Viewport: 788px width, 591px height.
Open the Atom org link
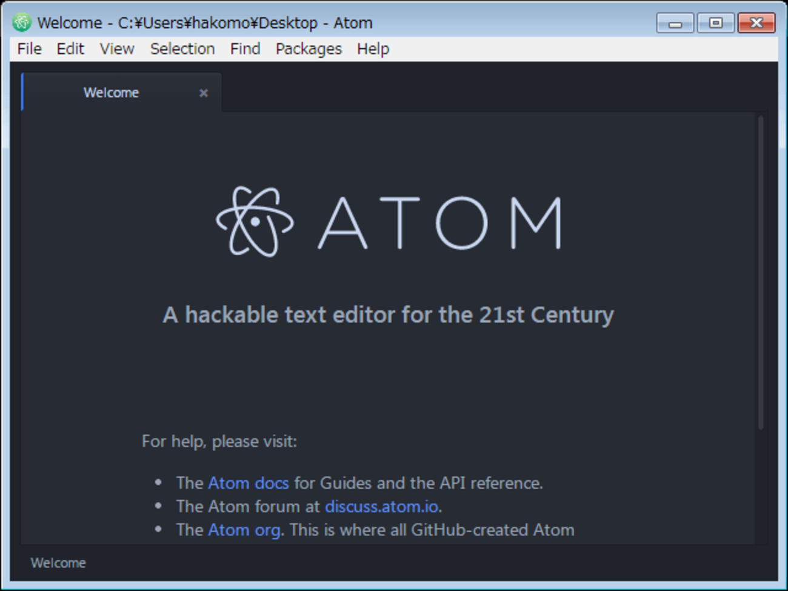(244, 530)
